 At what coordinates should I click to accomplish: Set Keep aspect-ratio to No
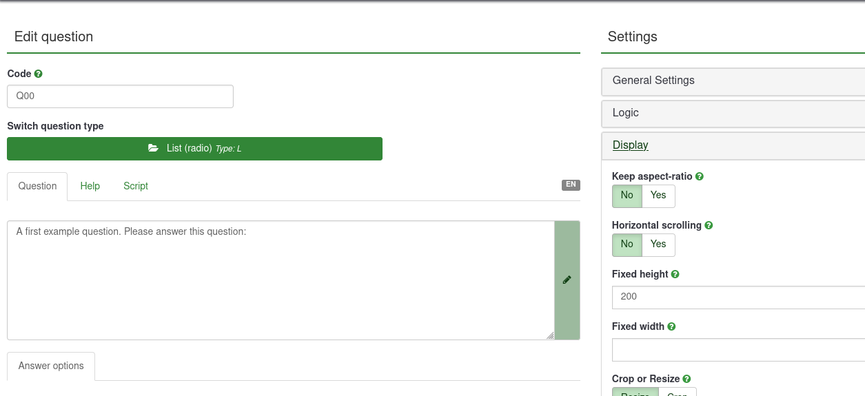[627, 196]
